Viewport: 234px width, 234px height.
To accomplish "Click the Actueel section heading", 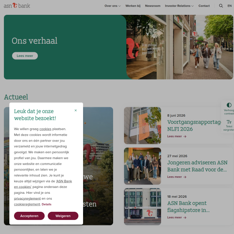I will (16, 97).
